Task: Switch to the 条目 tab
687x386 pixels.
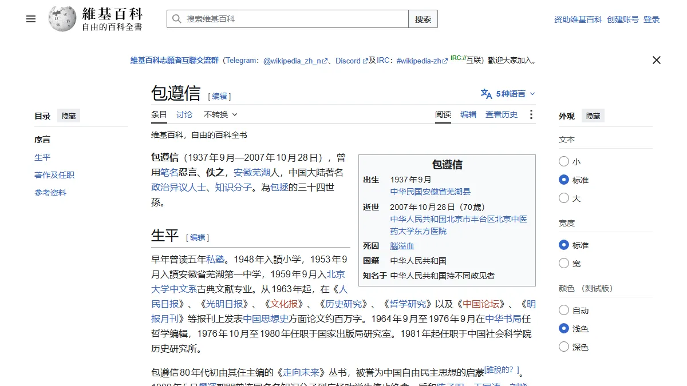Action: [x=159, y=114]
